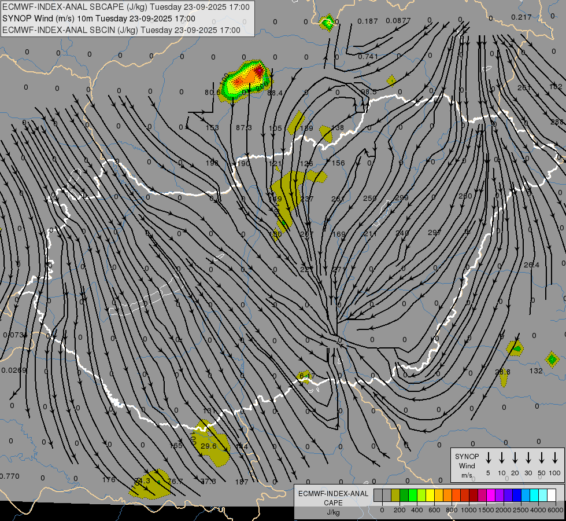Click the map value 156
This screenshot has height=521, width=566.
pos(338,163)
